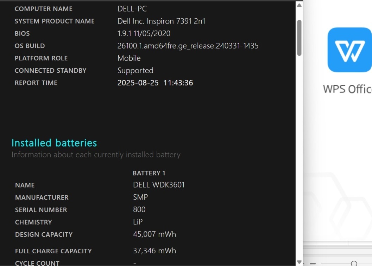Click the scrollbar up arrow in battery report
372x266 pixels.
[300, 5]
